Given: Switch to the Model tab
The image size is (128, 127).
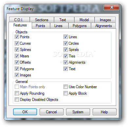Looking at the screenshot, I should [84, 20].
